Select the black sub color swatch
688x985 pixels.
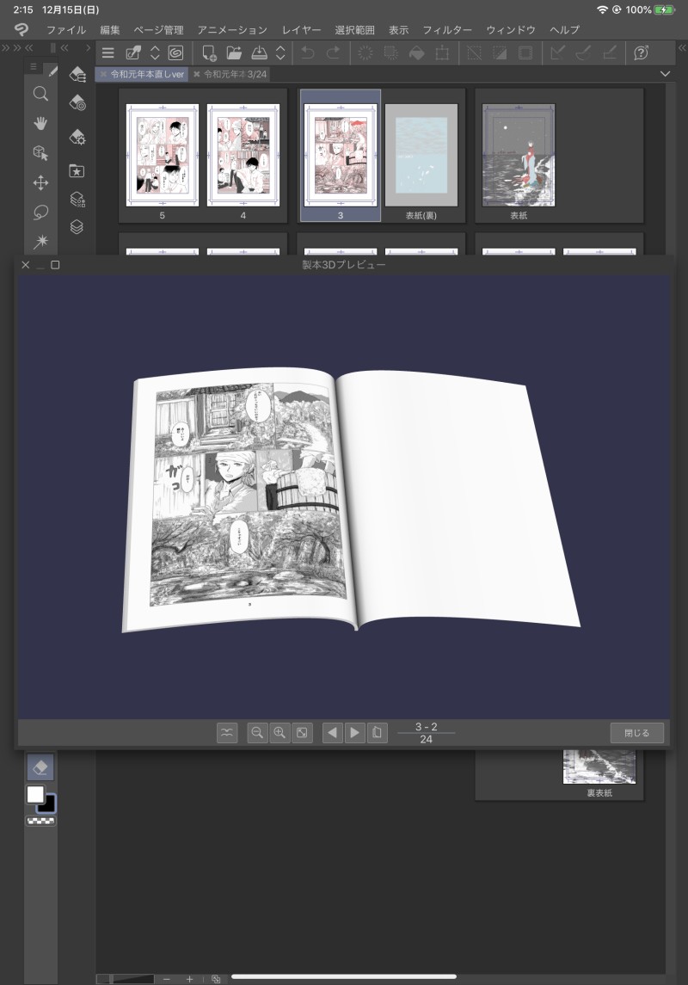48,805
